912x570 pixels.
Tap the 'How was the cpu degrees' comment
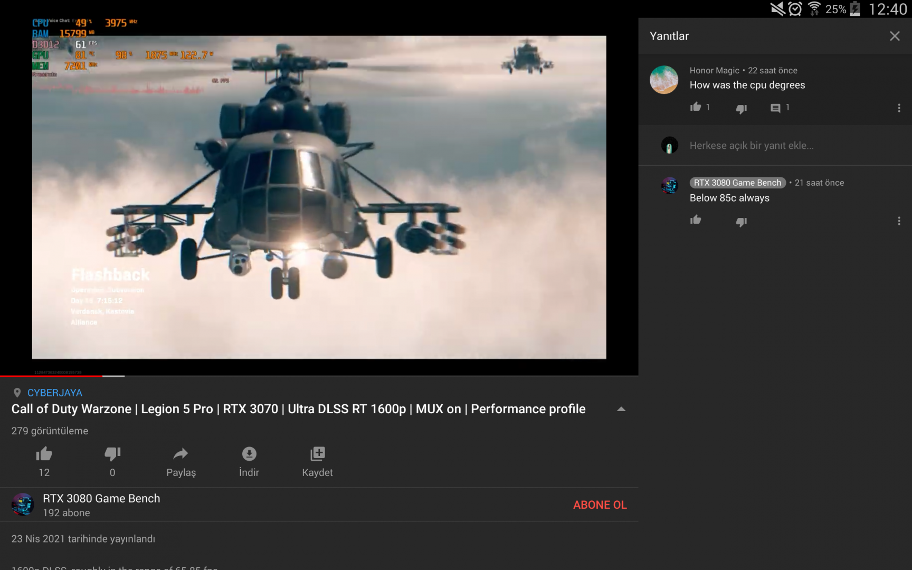point(747,85)
